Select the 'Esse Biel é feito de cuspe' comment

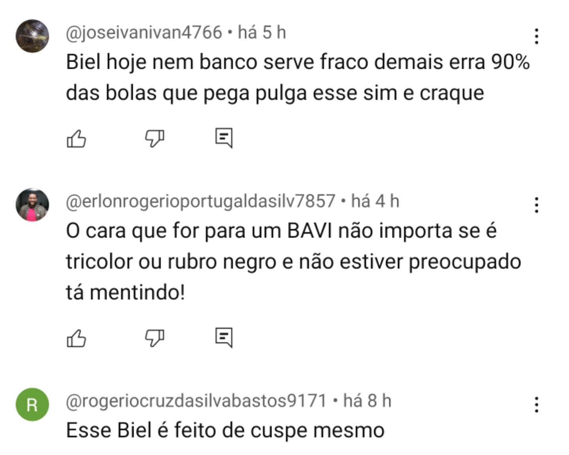pos(225,431)
